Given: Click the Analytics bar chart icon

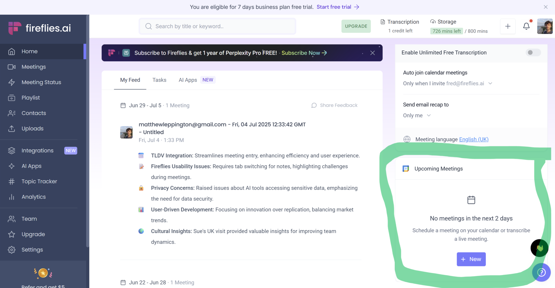Looking at the screenshot, I should point(11,197).
